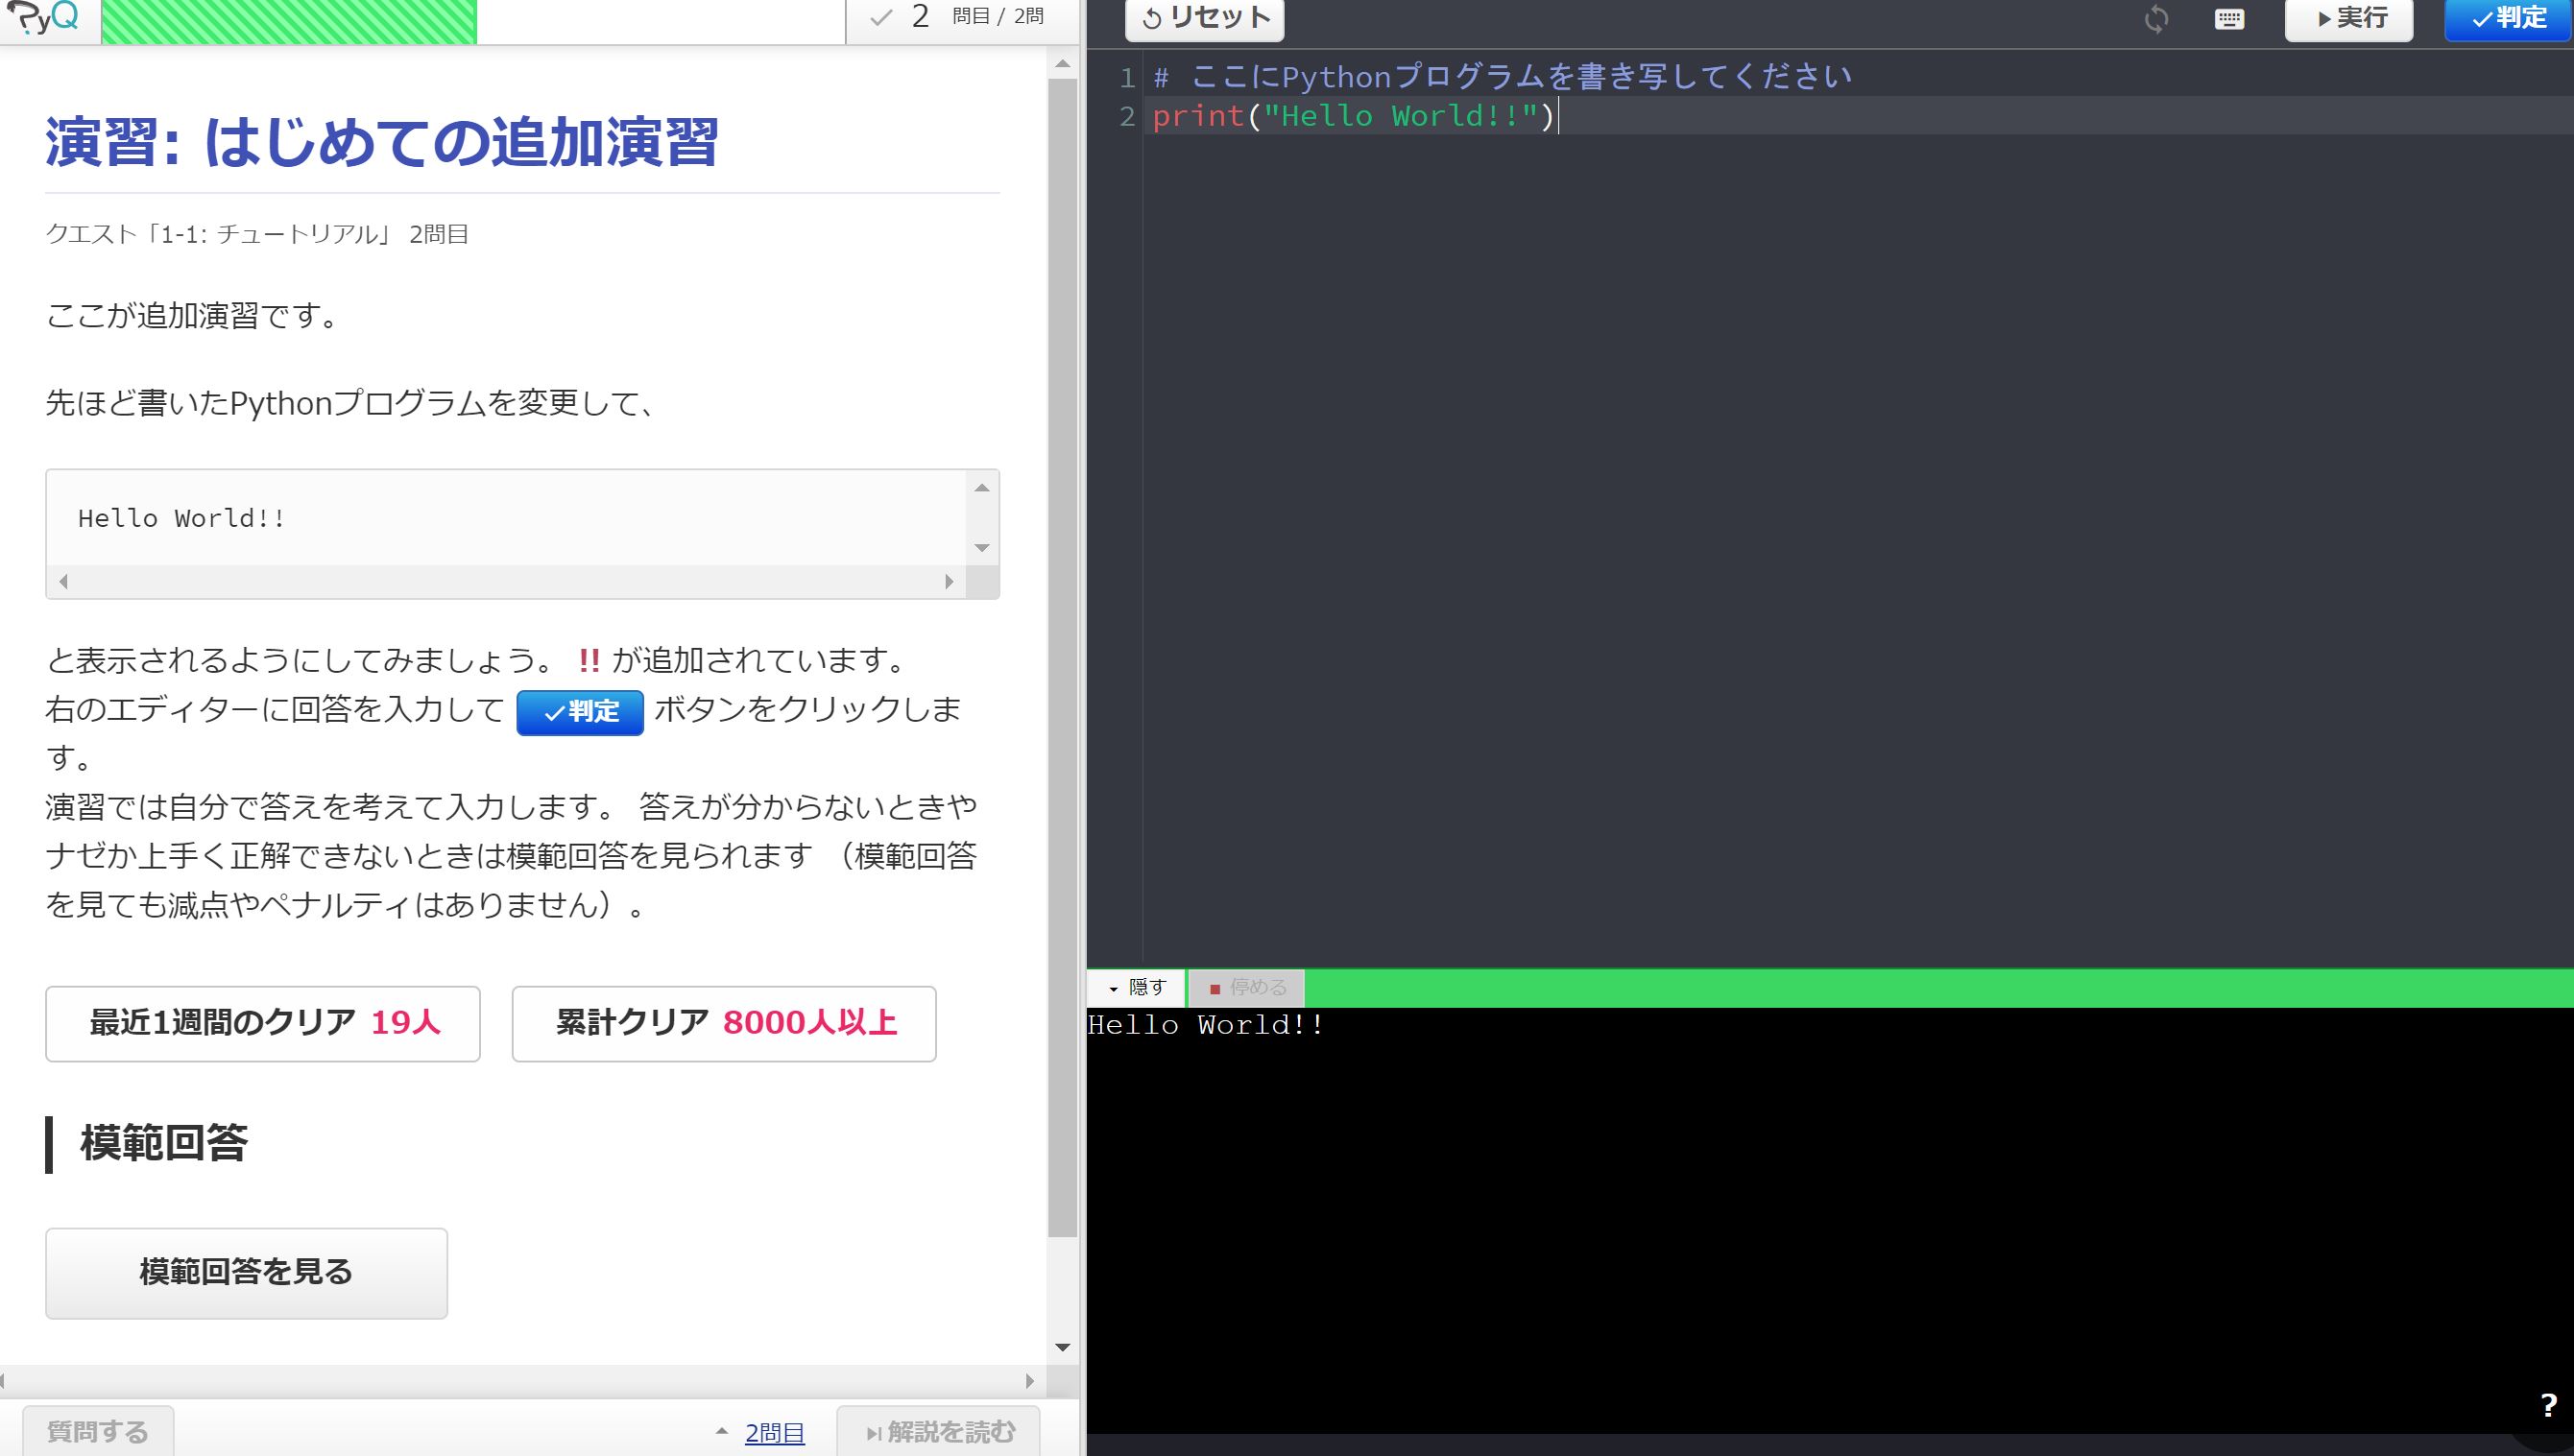The width and height of the screenshot is (2574, 1456).
Task: Click code sample box scroll up arrow
Action: [x=982, y=487]
